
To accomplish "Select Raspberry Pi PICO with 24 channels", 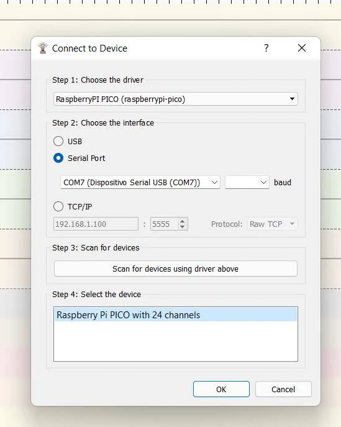I will (176, 315).
